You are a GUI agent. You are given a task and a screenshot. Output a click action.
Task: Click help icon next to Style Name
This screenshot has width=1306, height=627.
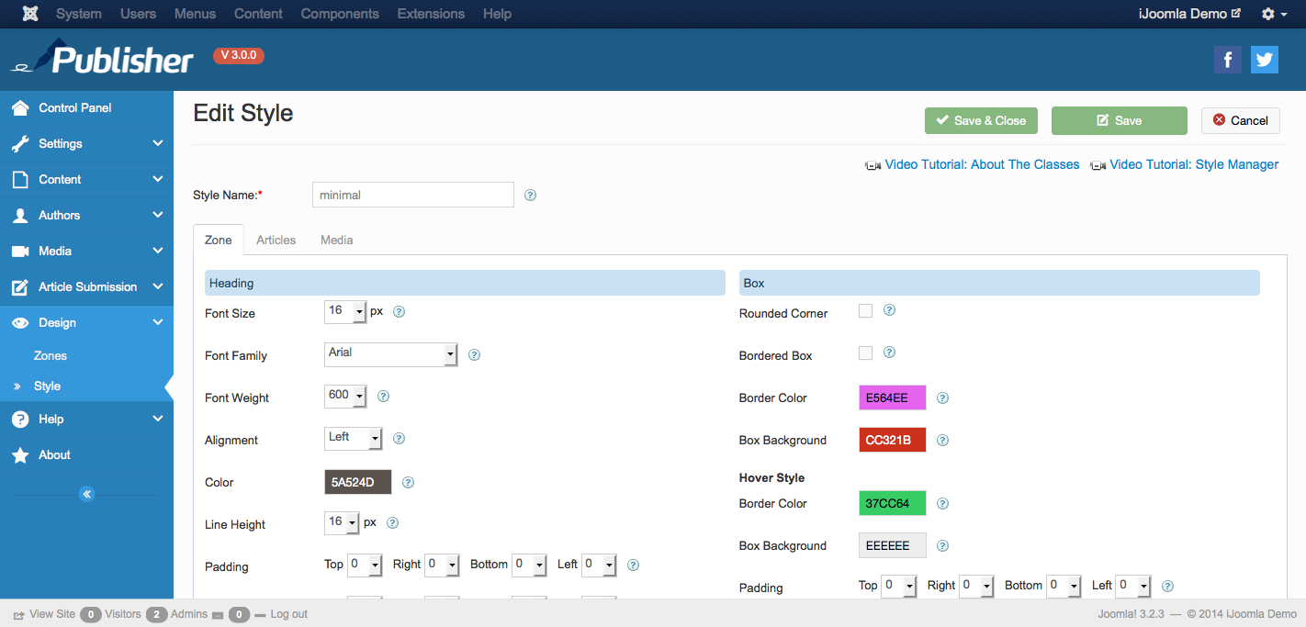pos(530,195)
